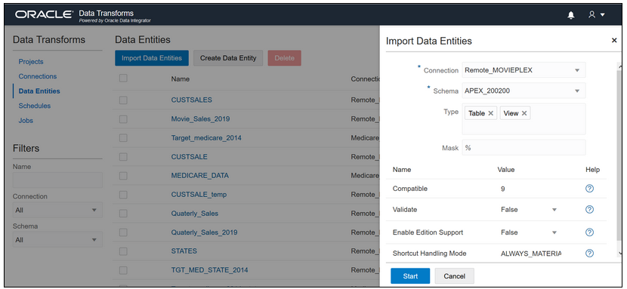Remove the View type tag
Screen dimensions: 627x289
[524, 113]
